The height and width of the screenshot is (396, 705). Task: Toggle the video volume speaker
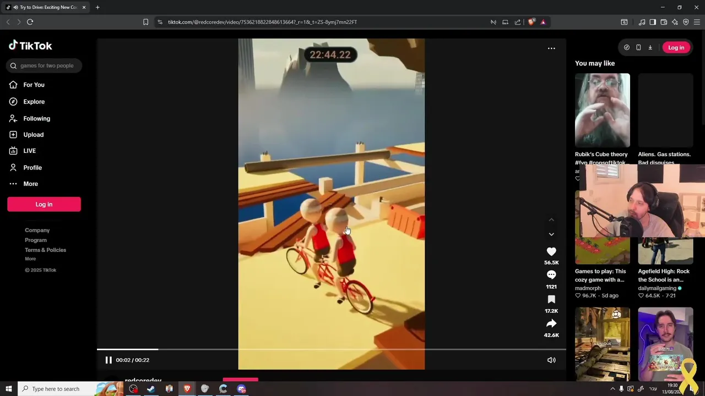coord(551,360)
